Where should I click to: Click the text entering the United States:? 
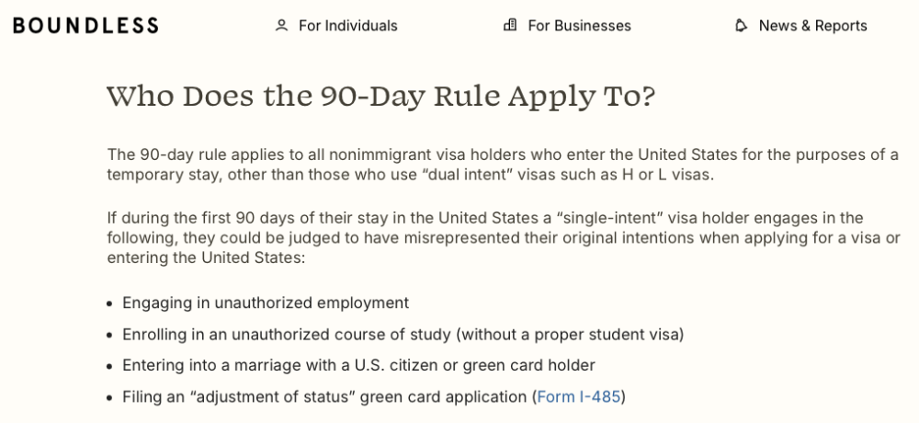(x=206, y=258)
